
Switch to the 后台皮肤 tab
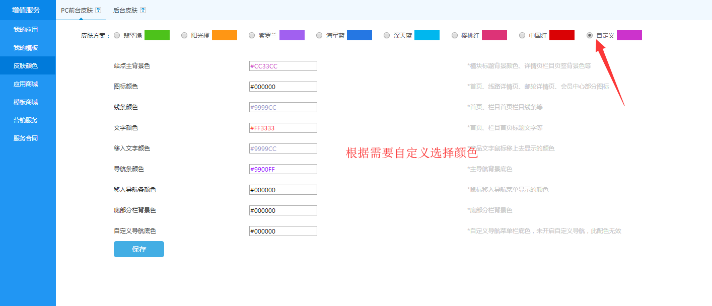click(125, 10)
